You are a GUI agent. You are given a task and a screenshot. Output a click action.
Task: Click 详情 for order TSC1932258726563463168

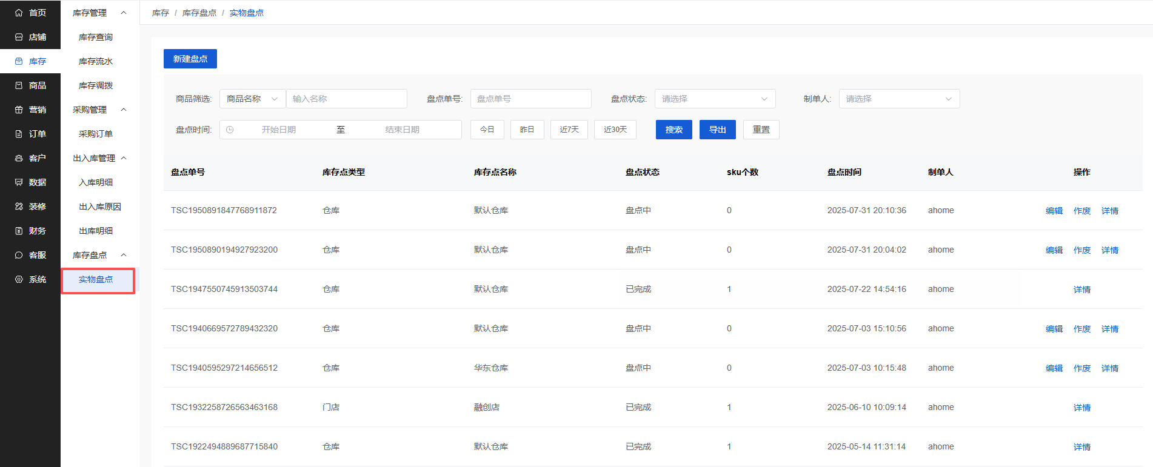coord(1082,408)
